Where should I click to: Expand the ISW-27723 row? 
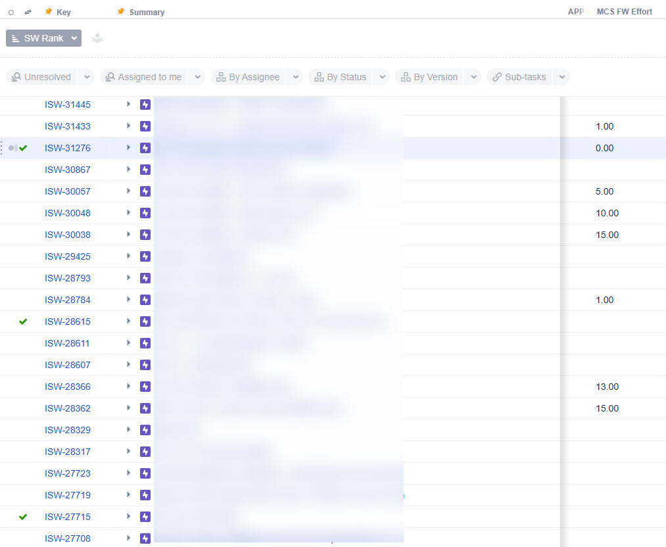pyautogui.click(x=128, y=473)
